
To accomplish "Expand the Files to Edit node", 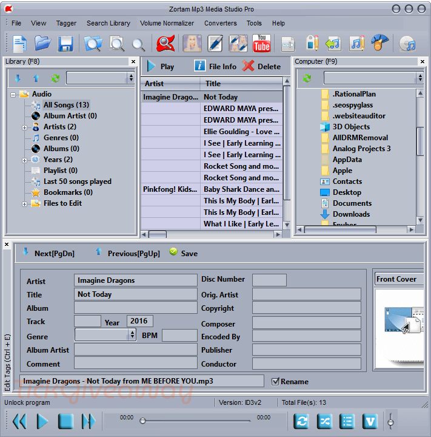I will [x=24, y=205].
